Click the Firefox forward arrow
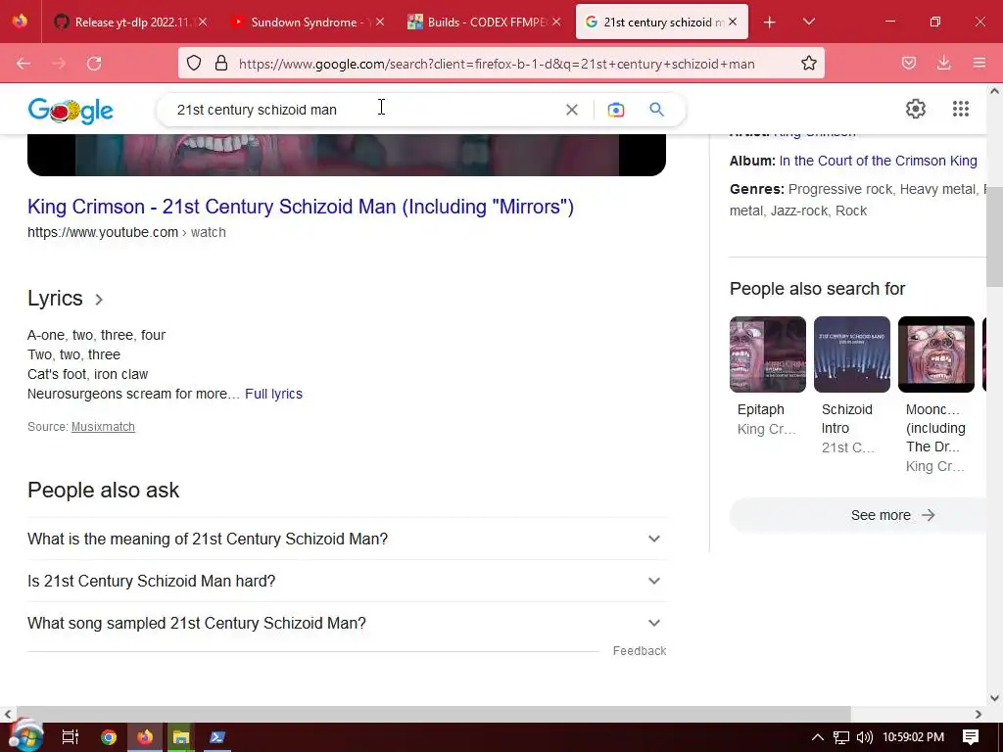The height and width of the screenshot is (752, 1003). point(59,64)
